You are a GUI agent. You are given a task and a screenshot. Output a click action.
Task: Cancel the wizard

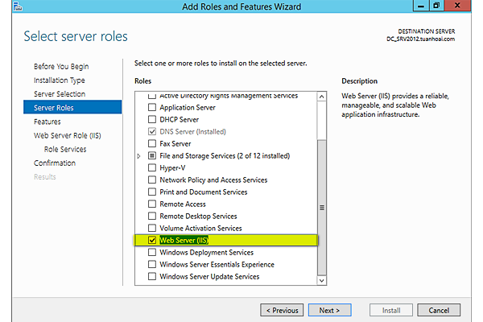point(439,310)
